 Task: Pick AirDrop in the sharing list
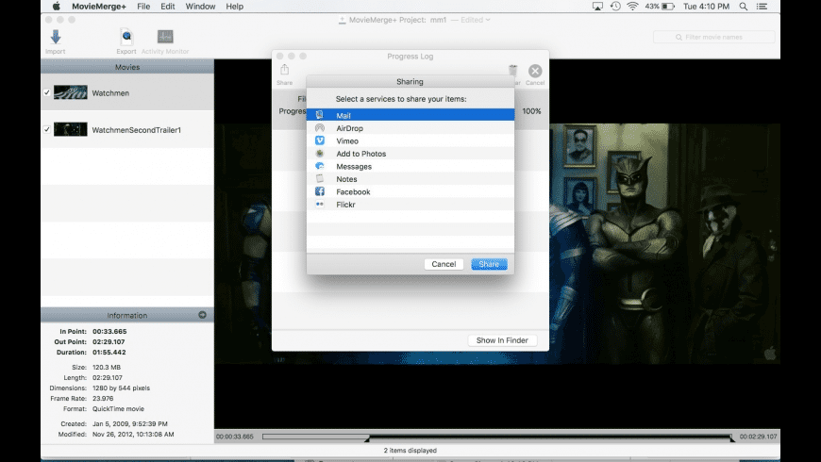pyautogui.click(x=349, y=128)
